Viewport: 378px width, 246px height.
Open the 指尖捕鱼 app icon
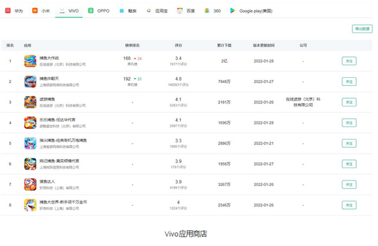[x=30, y=144]
